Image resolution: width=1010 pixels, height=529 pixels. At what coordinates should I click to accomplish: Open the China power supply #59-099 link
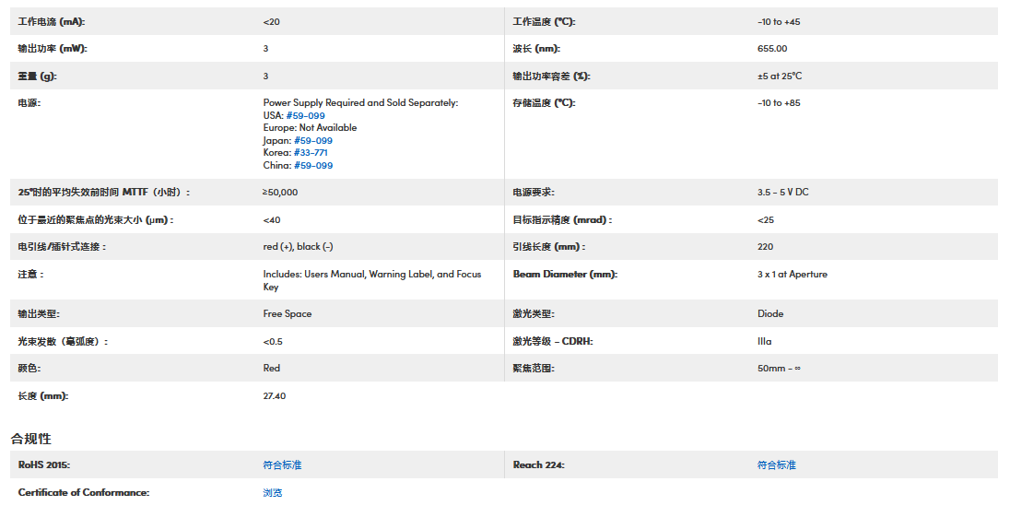point(313,166)
